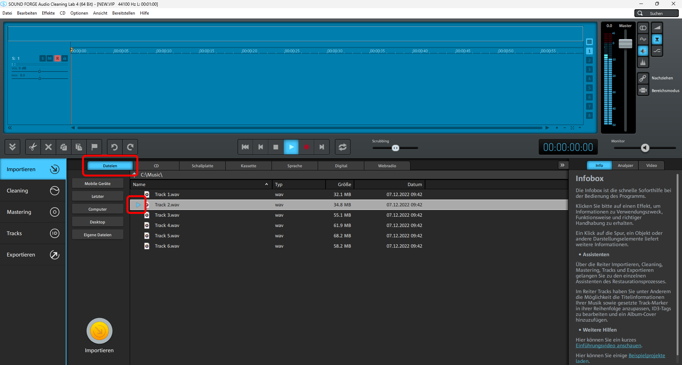Expand import sources with double-right arrow
The width and height of the screenshot is (682, 365).
[562, 165]
